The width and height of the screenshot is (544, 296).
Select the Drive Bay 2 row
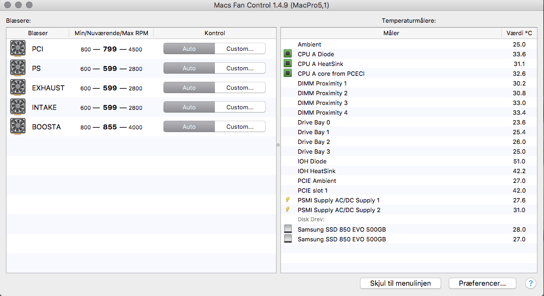coord(409,142)
